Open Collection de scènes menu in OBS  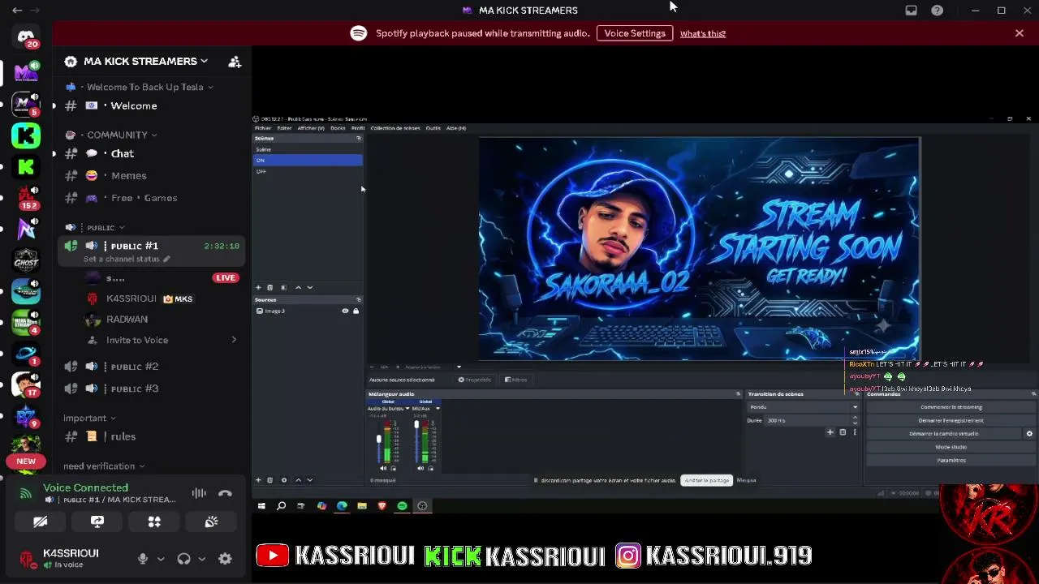[x=395, y=128]
